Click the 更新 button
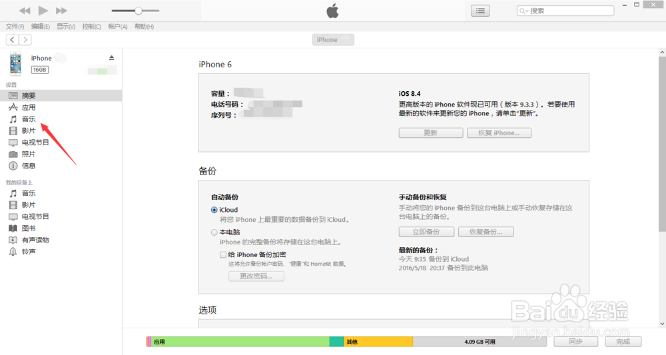666x355 pixels. tap(431, 133)
